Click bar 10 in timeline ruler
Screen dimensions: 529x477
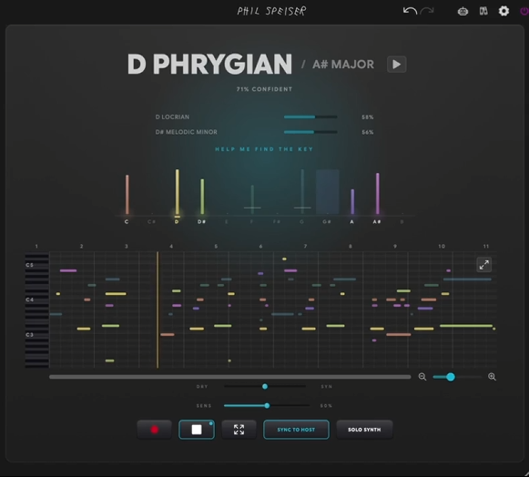442,247
